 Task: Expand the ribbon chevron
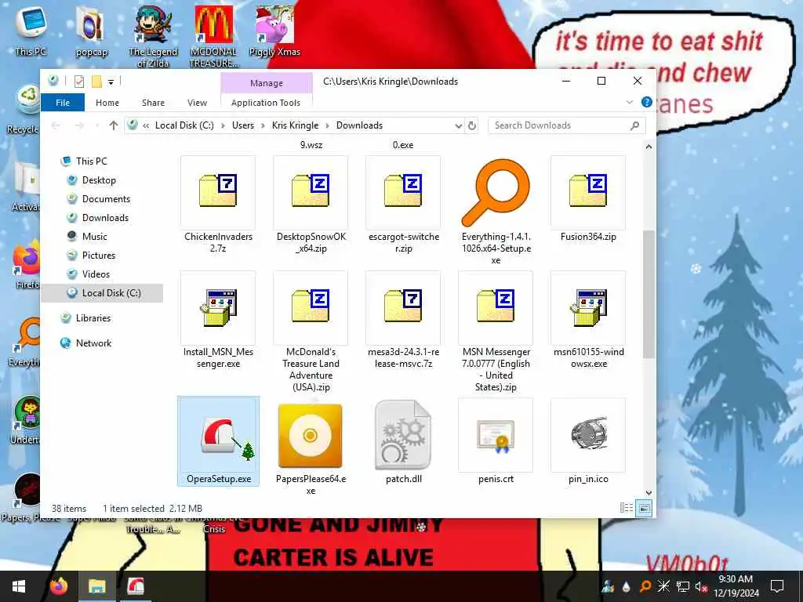[630, 103]
